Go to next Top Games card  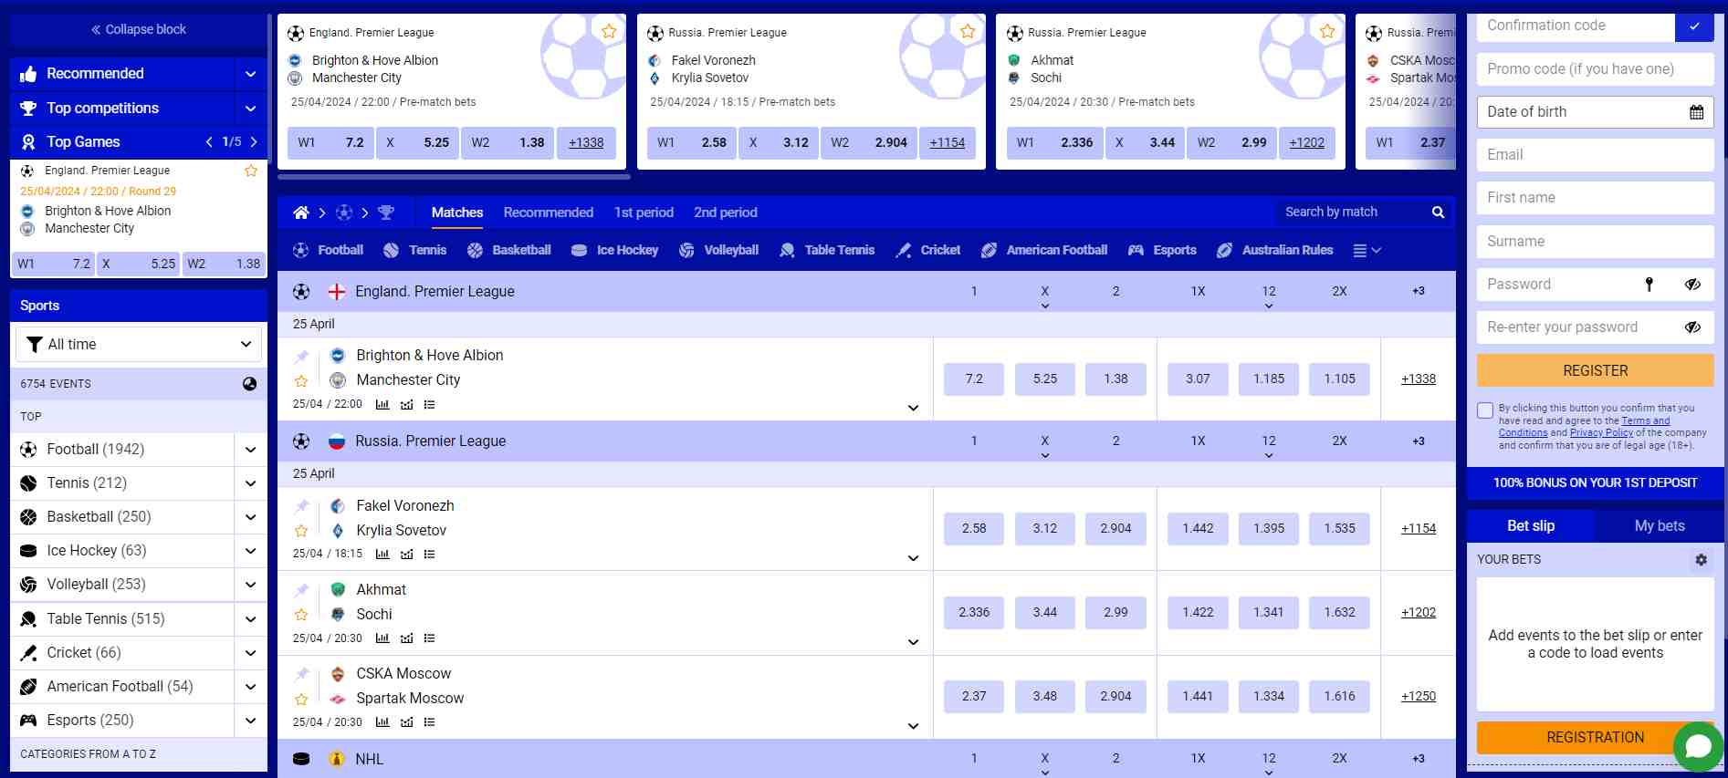click(254, 142)
